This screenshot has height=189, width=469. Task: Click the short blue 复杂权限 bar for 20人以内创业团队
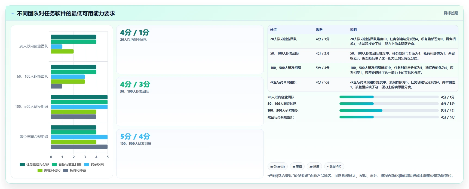[57, 46]
